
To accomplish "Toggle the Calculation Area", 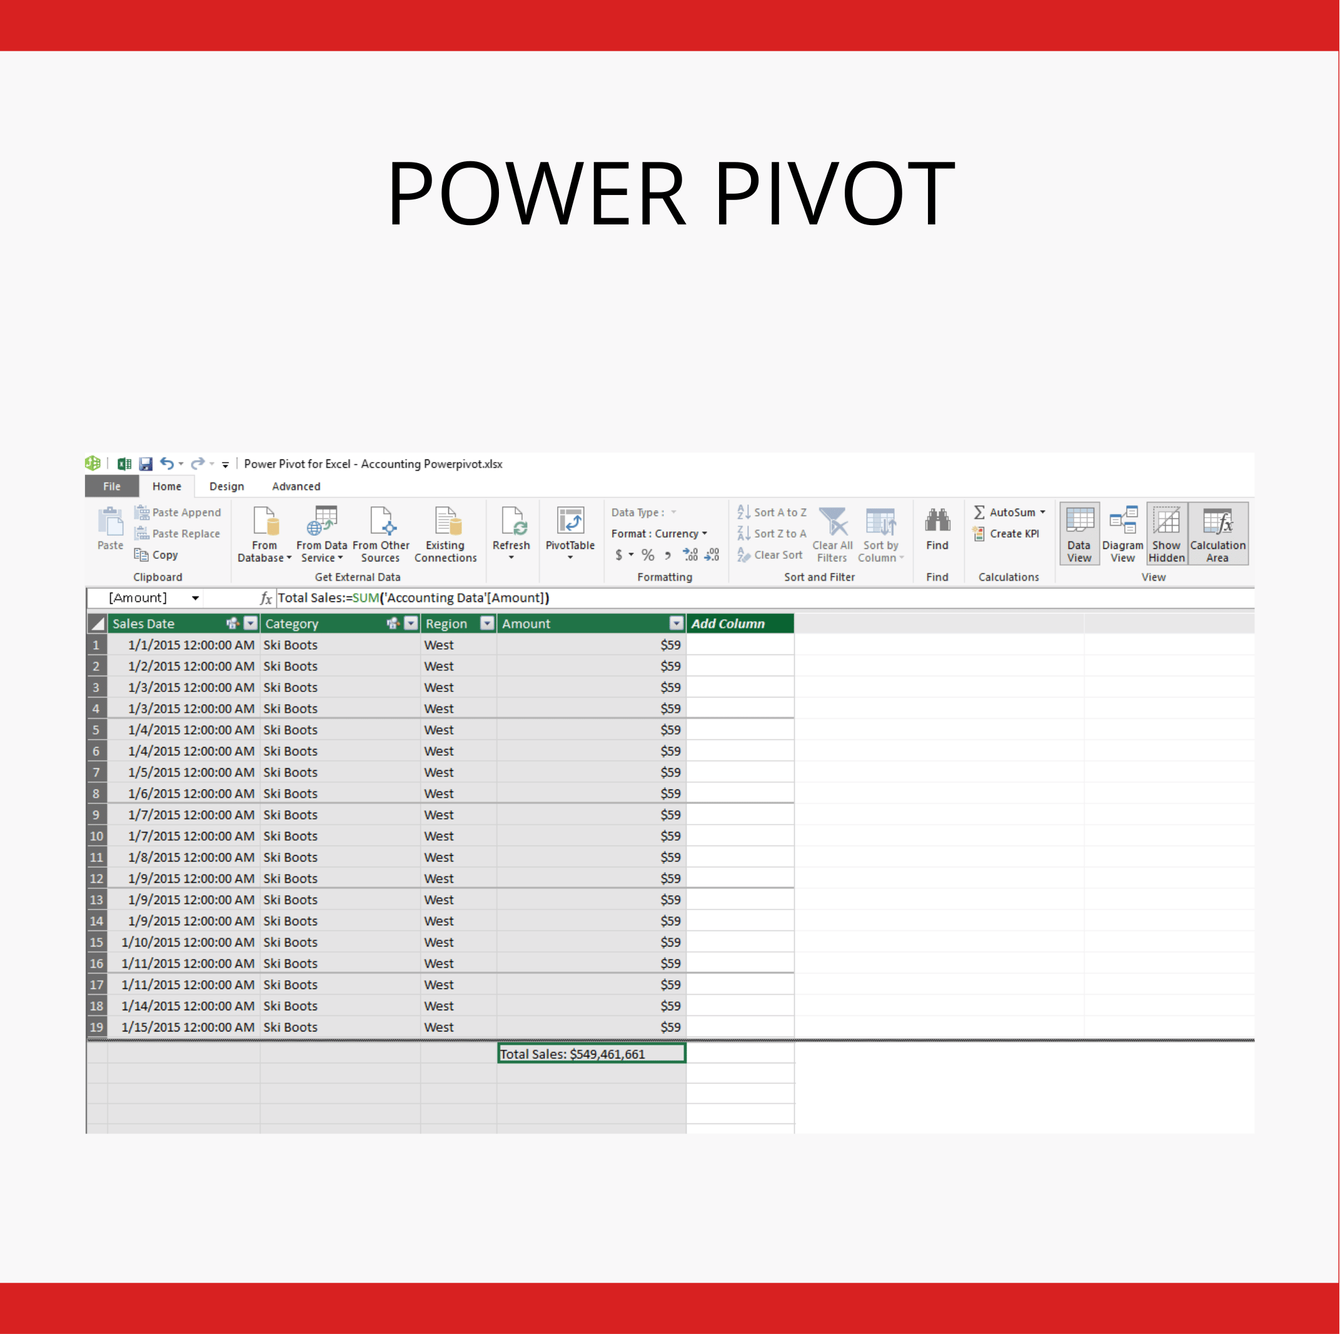I will pos(1218,534).
